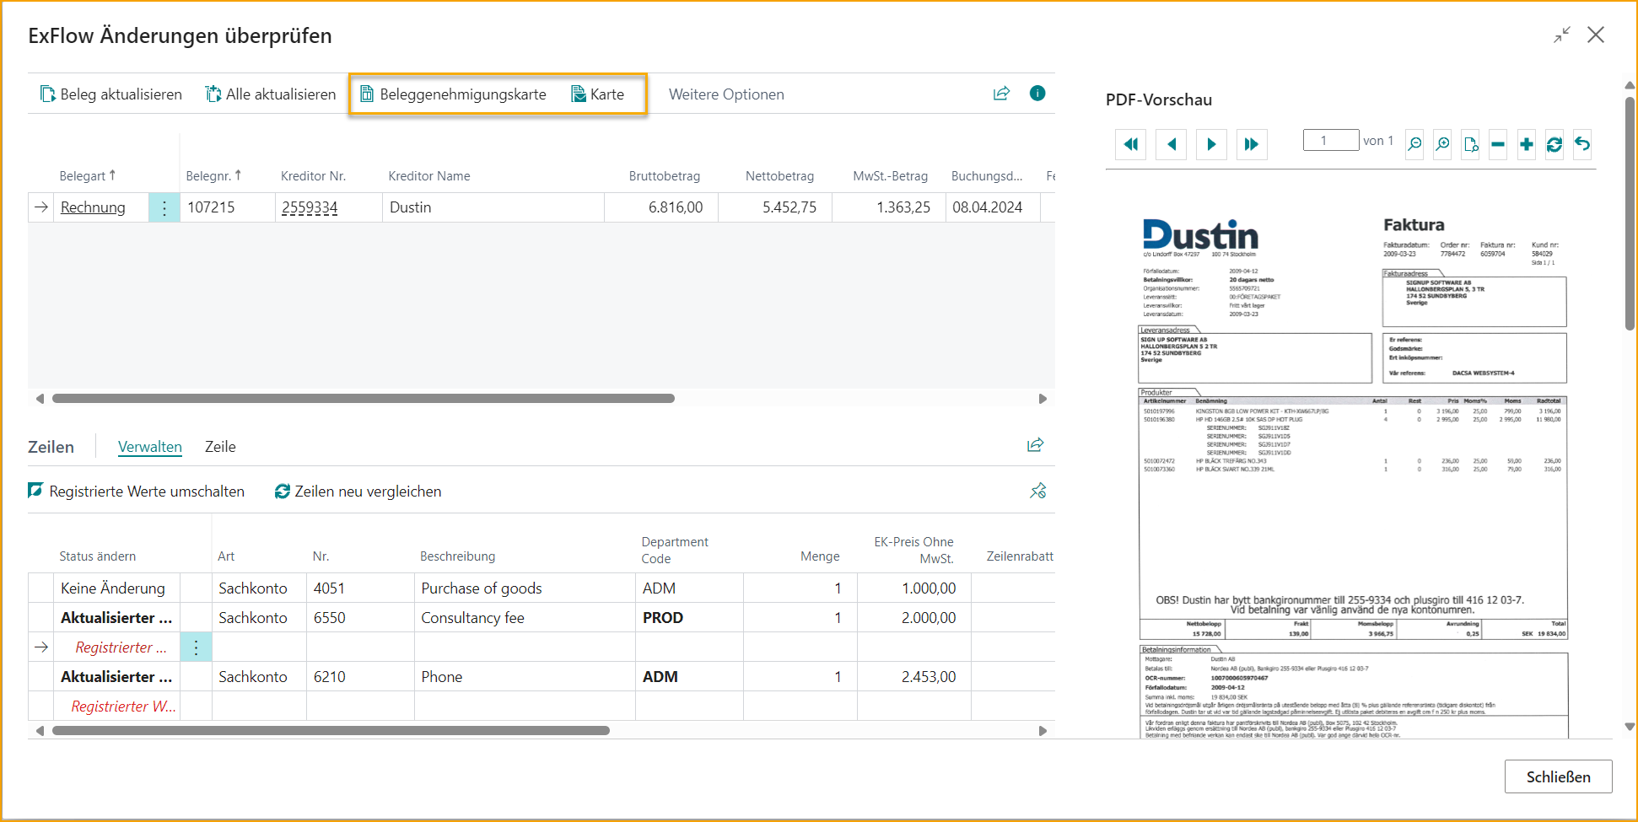Go to the first PDF page
Viewport: 1638px width, 822px height.
(x=1130, y=144)
